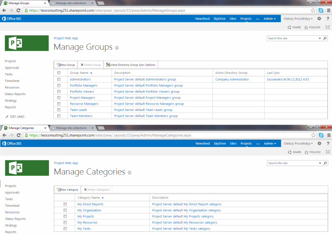Switch to Manage site collections tab in top window

pyautogui.click(x=71, y=3)
